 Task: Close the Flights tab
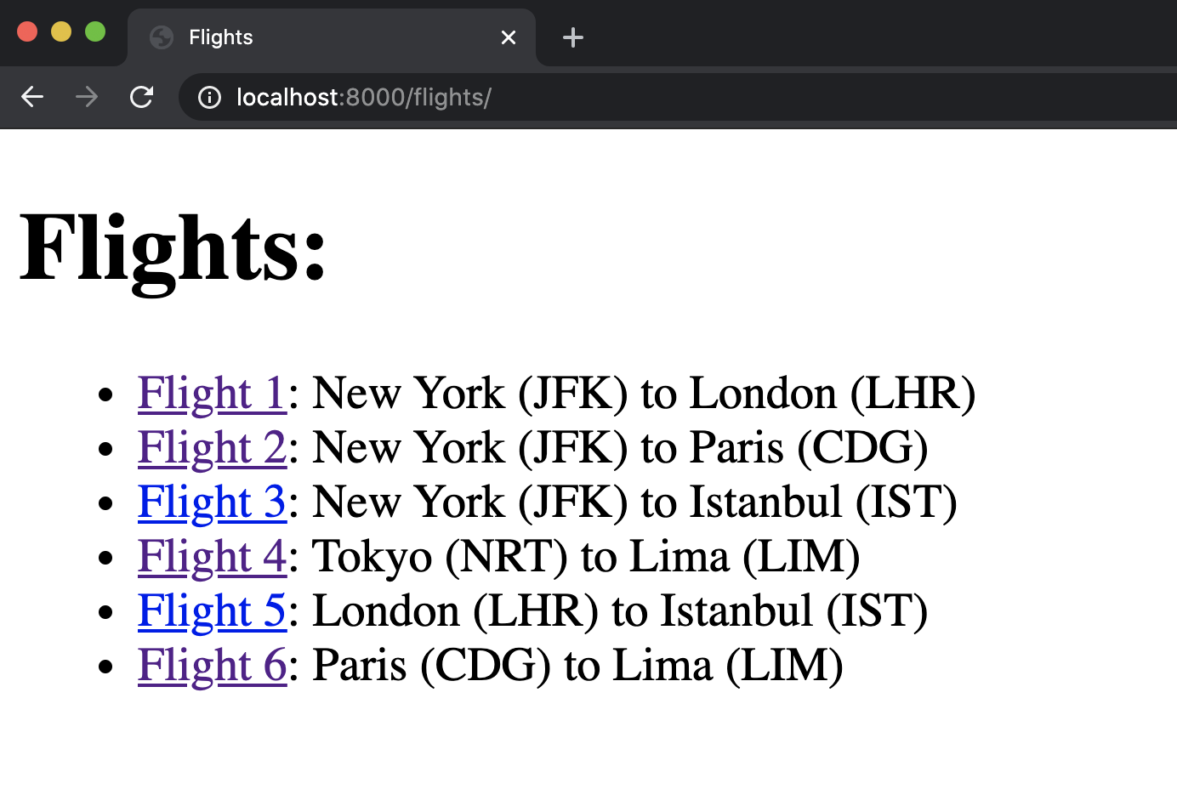pyautogui.click(x=509, y=37)
